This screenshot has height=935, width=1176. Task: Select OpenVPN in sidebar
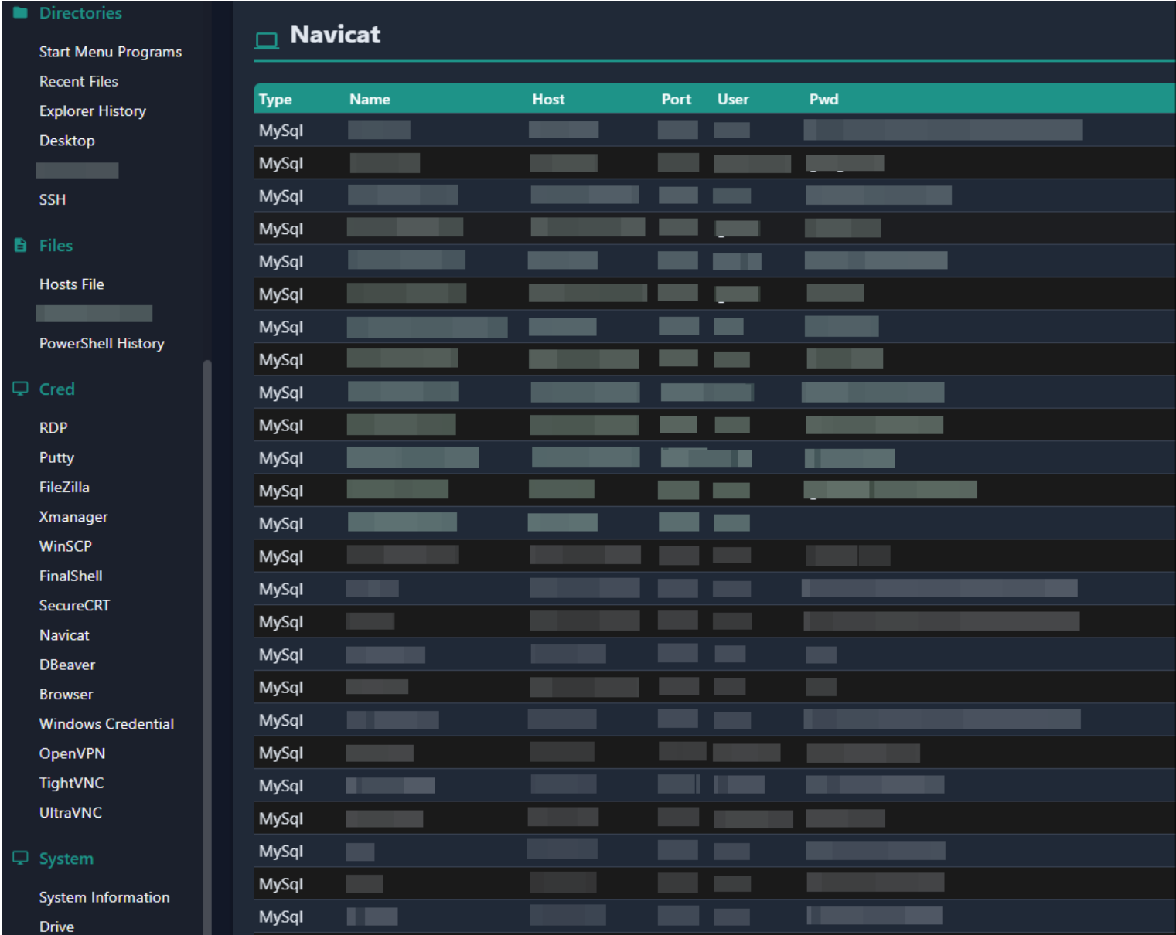pos(72,753)
